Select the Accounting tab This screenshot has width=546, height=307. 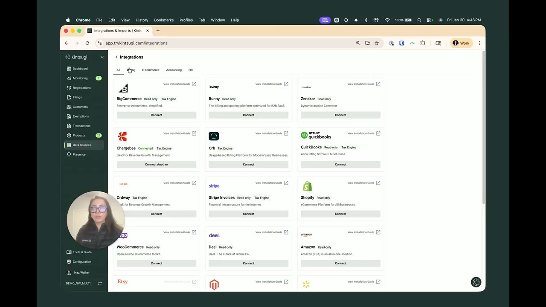coord(174,70)
